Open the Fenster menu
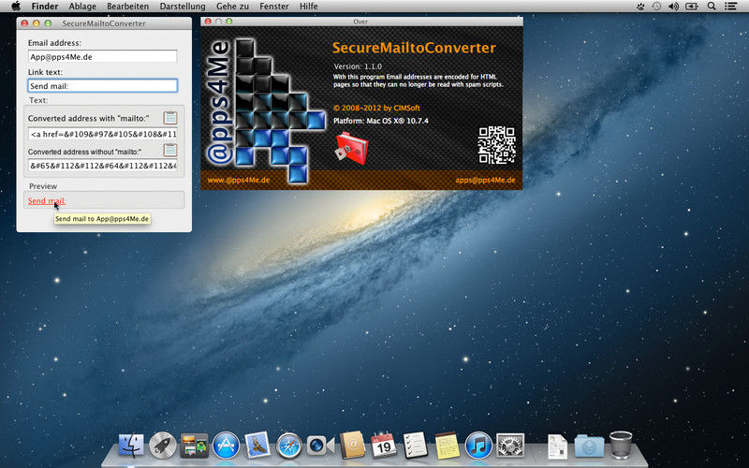The width and height of the screenshot is (749, 468). pyautogui.click(x=274, y=7)
